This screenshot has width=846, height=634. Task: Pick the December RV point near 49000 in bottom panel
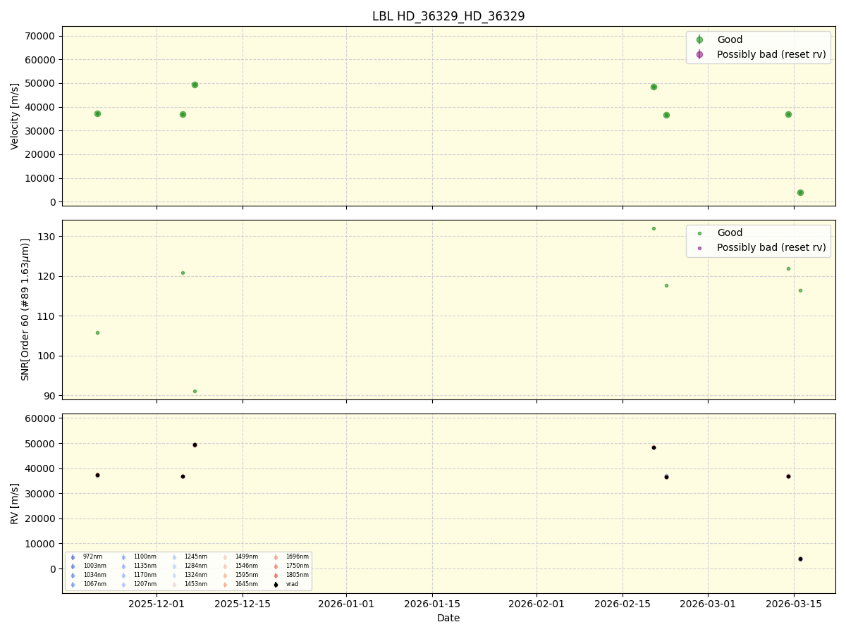(x=195, y=445)
